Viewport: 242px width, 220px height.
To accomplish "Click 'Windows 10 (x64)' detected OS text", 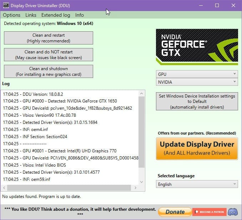I will (x=75, y=23).
